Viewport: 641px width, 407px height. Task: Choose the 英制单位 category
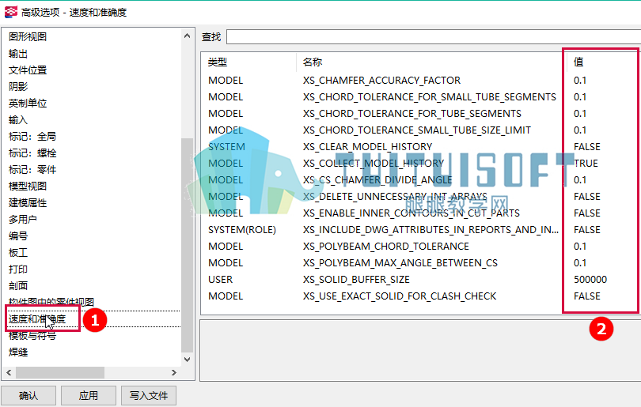pyautogui.click(x=28, y=104)
